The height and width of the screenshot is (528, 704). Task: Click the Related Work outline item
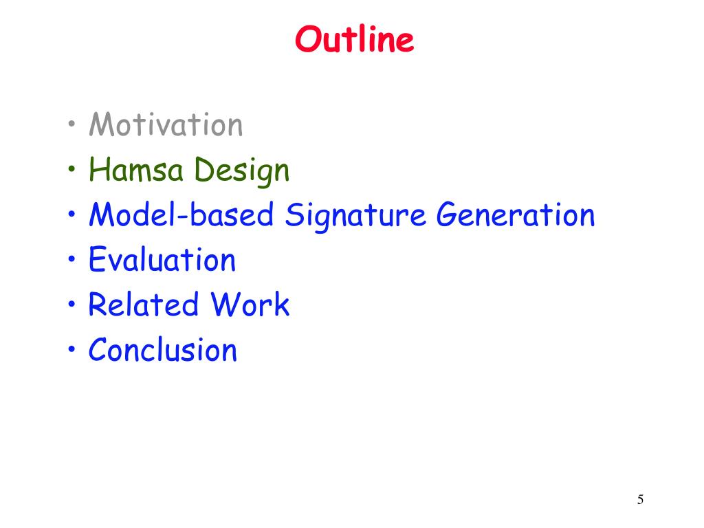click(x=189, y=305)
